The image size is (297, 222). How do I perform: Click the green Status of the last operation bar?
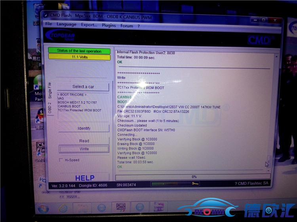click(x=79, y=51)
